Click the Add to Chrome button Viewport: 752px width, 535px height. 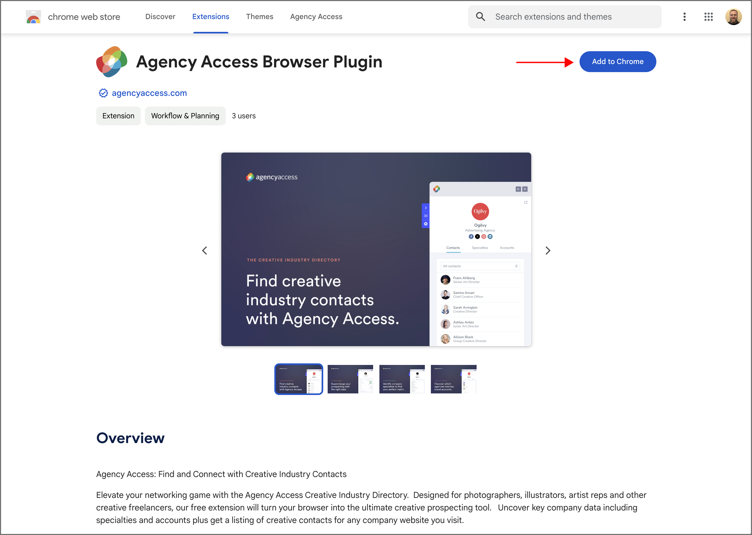click(x=617, y=62)
